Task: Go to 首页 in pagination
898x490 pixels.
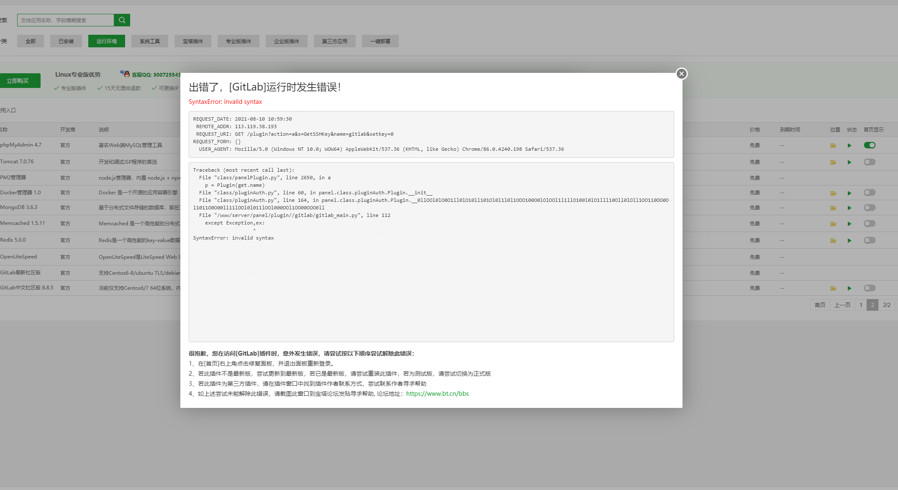Action: tap(820, 305)
